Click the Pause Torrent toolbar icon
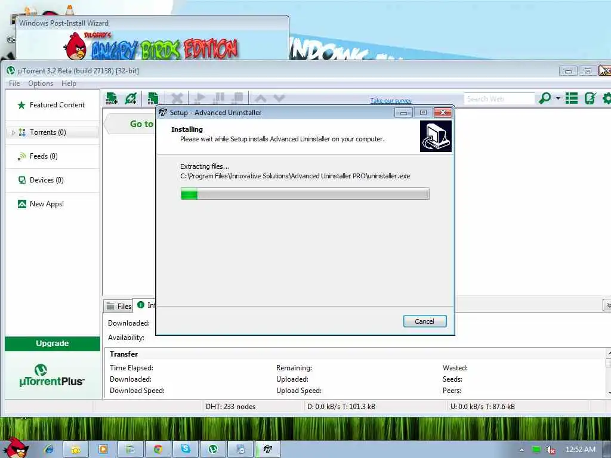 click(x=220, y=98)
